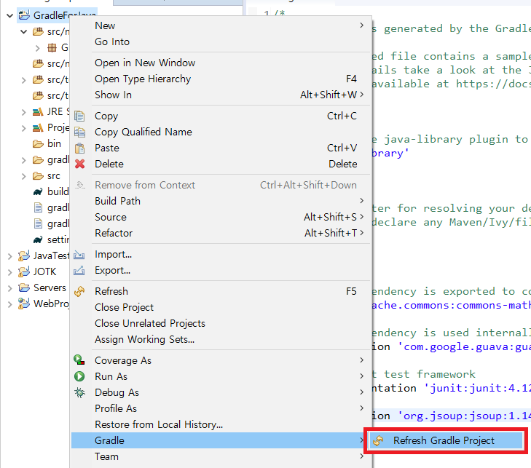Click the Coverage As icon
The width and height of the screenshot is (531, 468).
point(79,360)
